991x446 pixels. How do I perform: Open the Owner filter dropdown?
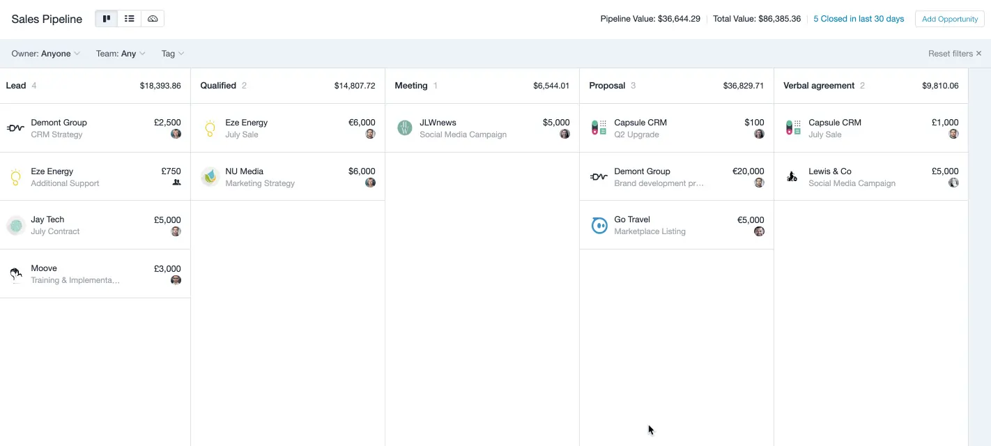pyautogui.click(x=46, y=54)
